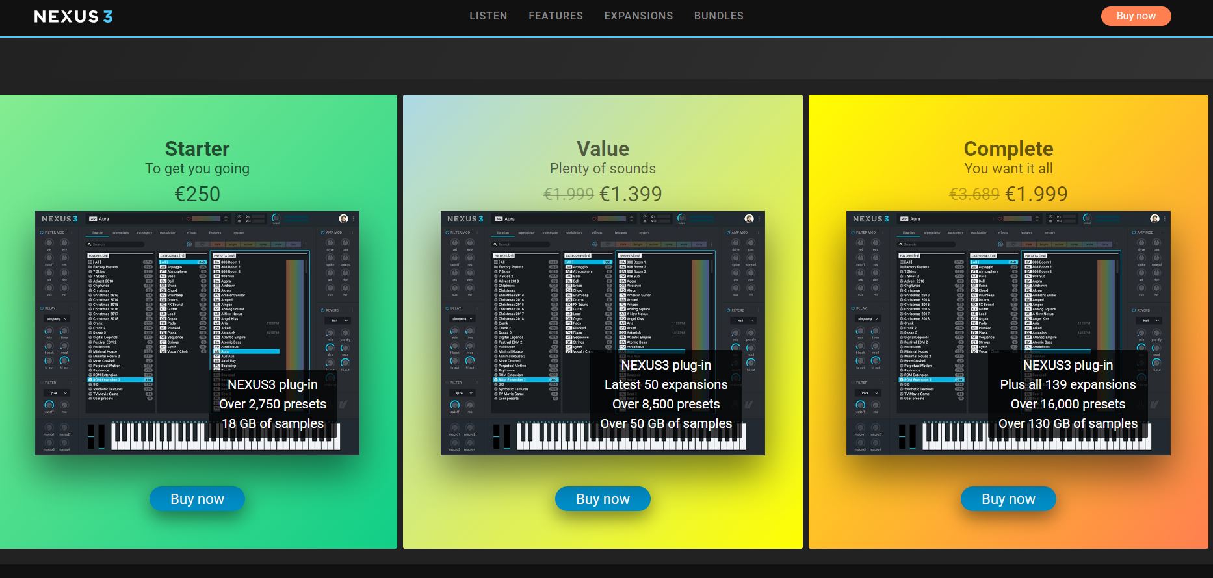Click '18 GB of samples' text
This screenshot has height=578, width=1213.
click(272, 423)
